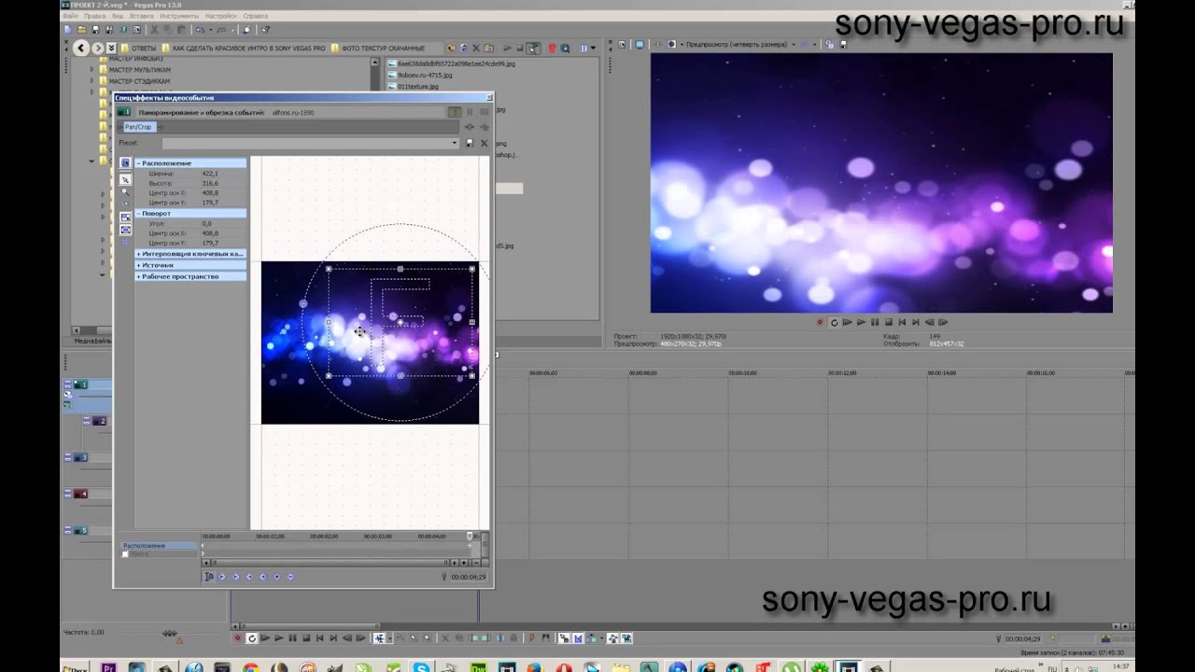Open the Правка menu
Viewport: 1195px width, 672px height.
click(x=94, y=16)
